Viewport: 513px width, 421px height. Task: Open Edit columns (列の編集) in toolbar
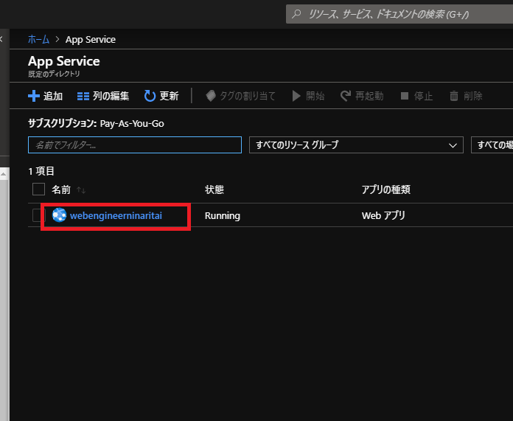pos(102,96)
